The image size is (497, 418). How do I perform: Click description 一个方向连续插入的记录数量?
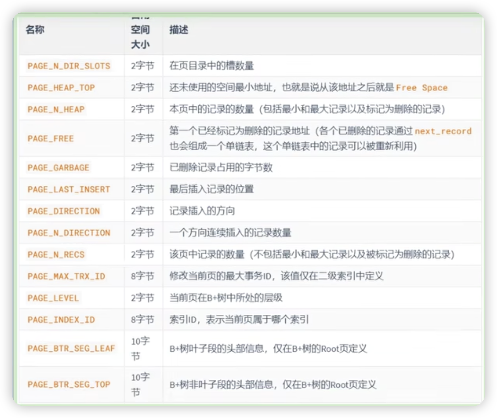230,233
